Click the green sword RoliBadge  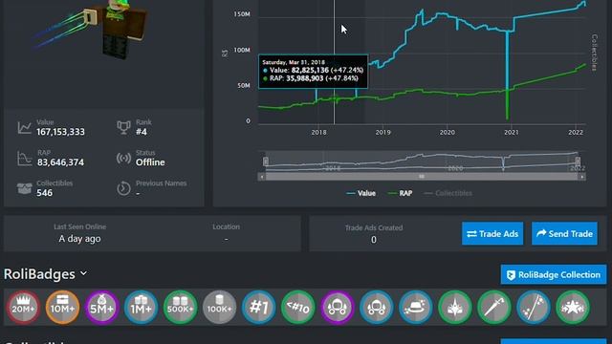(x=494, y=308)
